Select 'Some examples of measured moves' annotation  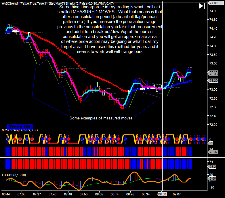pos(101,118)
